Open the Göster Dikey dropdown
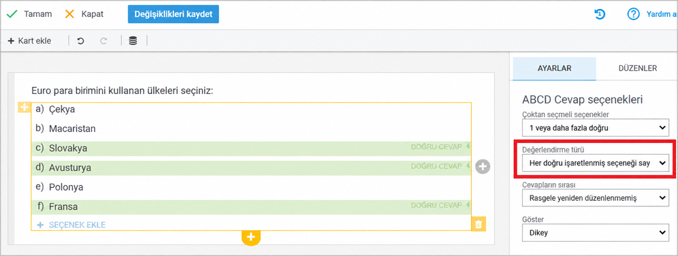Screen dimensions: 678x256 click(x=594, y=233)
